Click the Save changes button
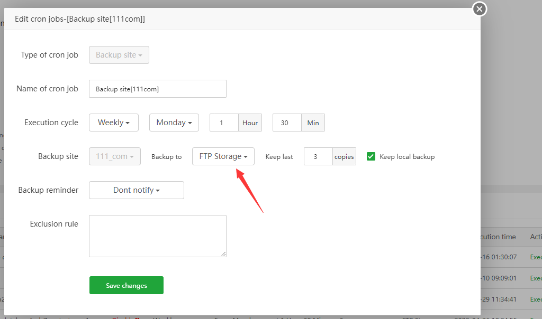Image resolution: width=542 pixels, height=319 pixels. 127,285
